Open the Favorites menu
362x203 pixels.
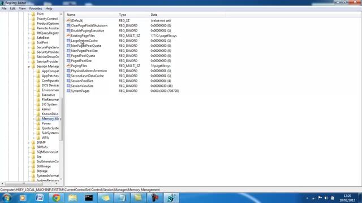click(x=36, y=8)
